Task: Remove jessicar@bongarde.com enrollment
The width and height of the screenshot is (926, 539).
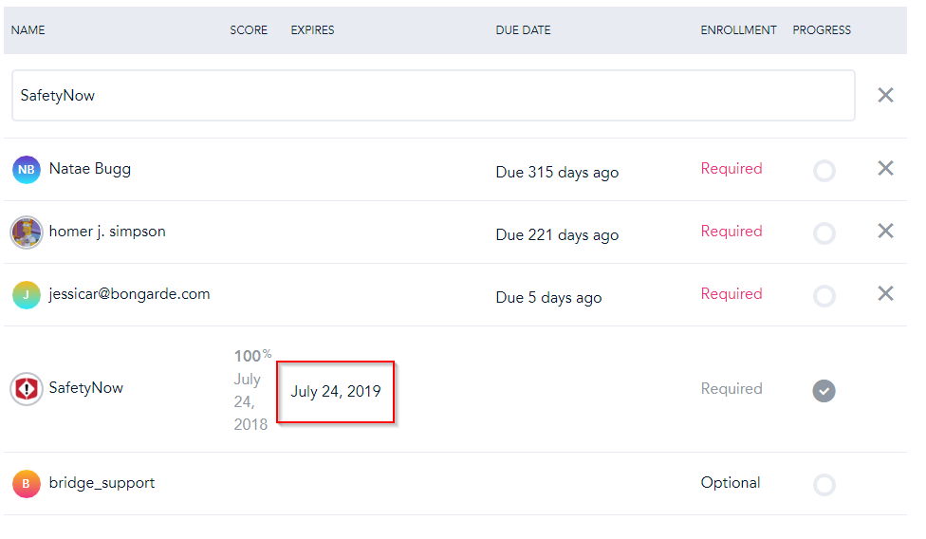Action: [885, 294]
